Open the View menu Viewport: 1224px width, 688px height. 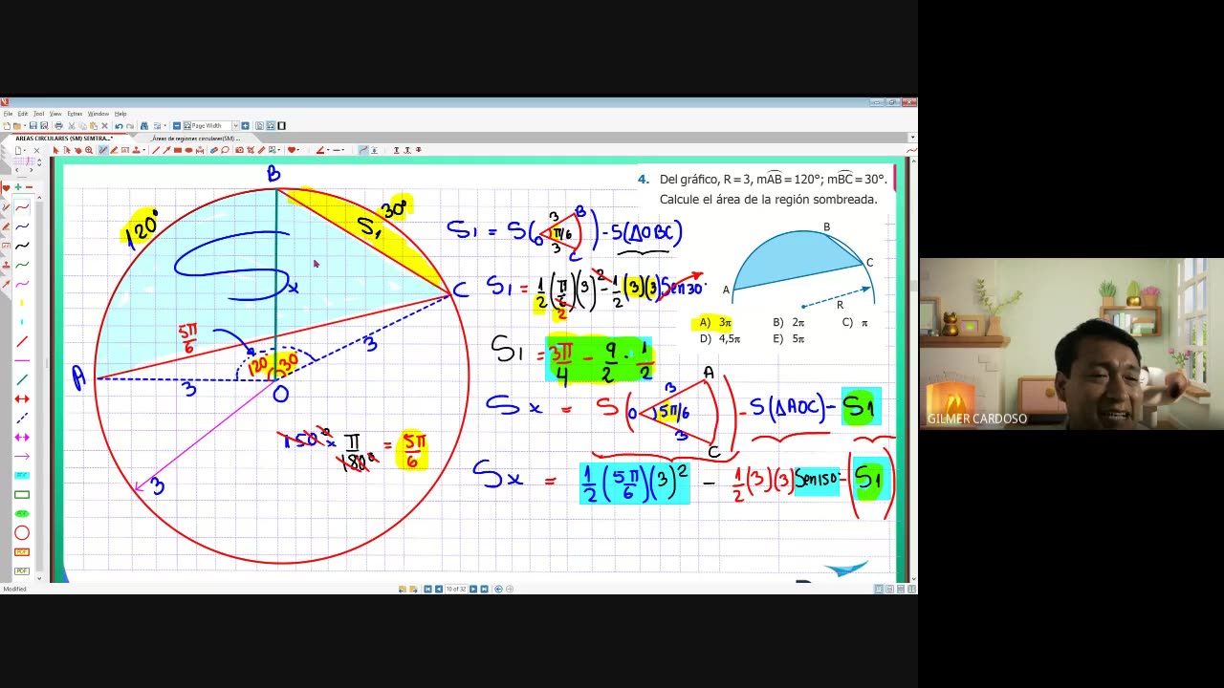[x=55, y=114]
